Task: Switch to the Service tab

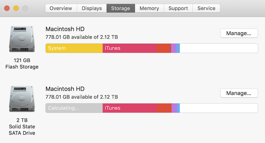Action: pyautogui.click(x=206, y=8)
